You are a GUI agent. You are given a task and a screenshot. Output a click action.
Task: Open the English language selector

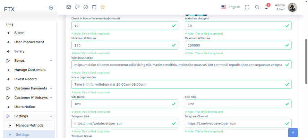tap(231, 7)
